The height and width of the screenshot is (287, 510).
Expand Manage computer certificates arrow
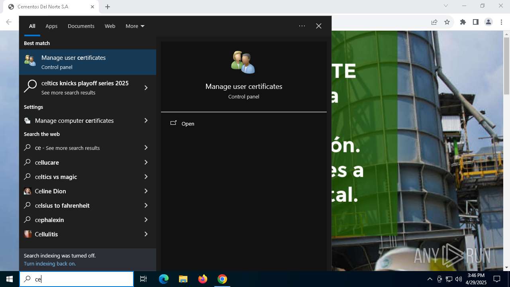[x=146, y=120]
